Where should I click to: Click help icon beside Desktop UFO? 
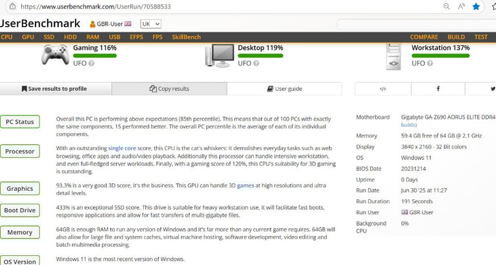[x=256, y=63]
